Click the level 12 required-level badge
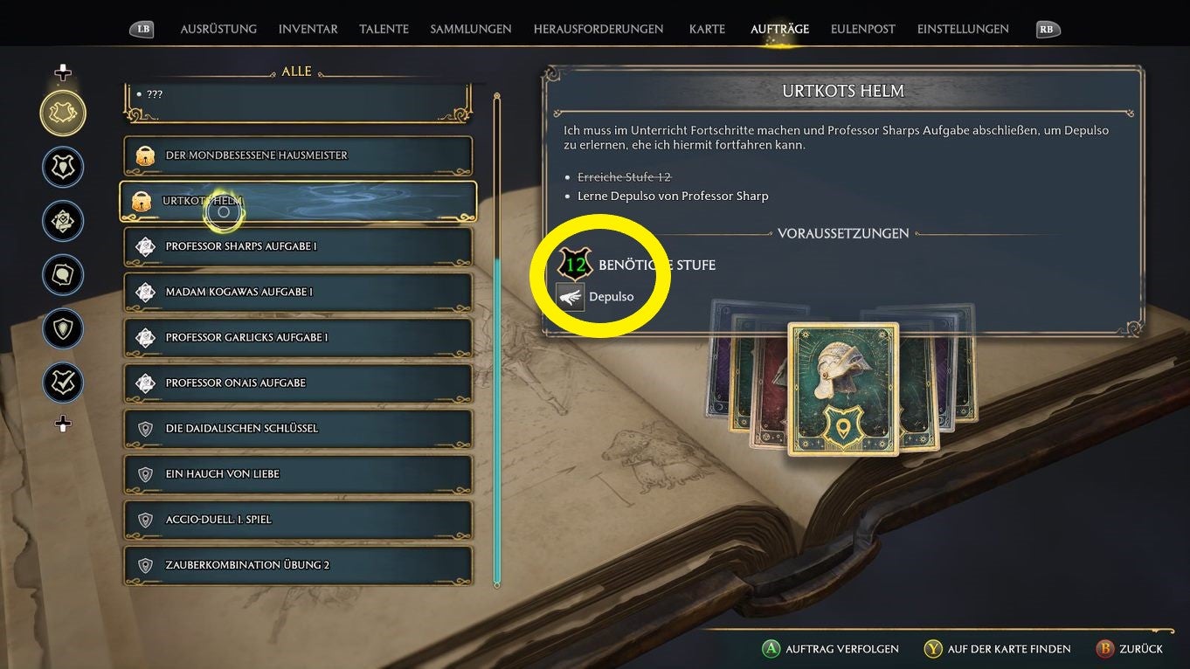1190x669 pixels. coord(575,264)
